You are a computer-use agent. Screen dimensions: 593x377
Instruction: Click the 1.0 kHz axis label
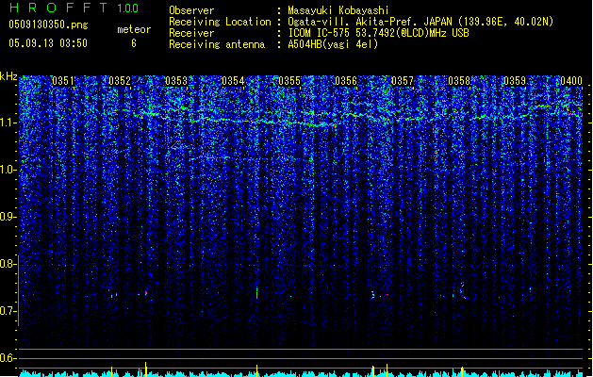point(8,170)
